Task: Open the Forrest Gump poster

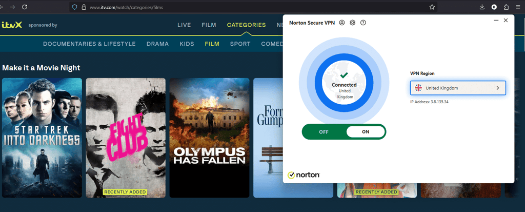Action: [268, 138]
